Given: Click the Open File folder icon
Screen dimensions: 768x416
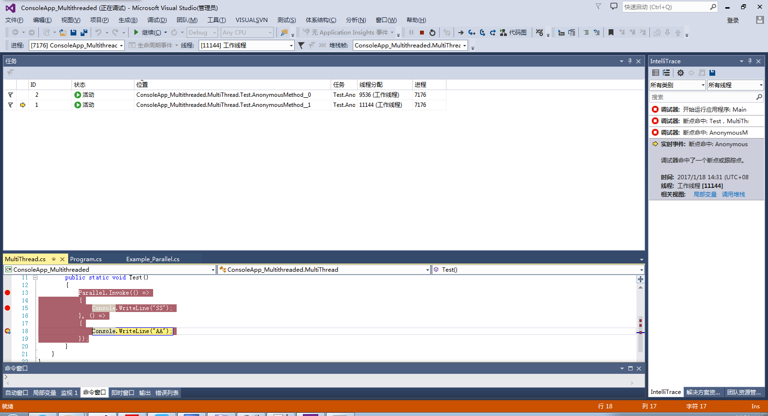Looking at the screenshot, I should tap(63, 33).
